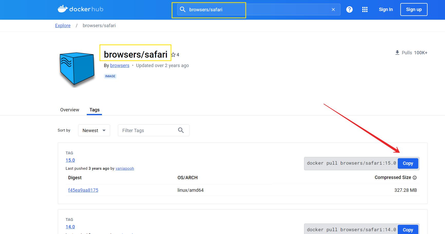The image size is (445, 234).
Task: Click the browsers/safari page title
Action: [136, 54]
